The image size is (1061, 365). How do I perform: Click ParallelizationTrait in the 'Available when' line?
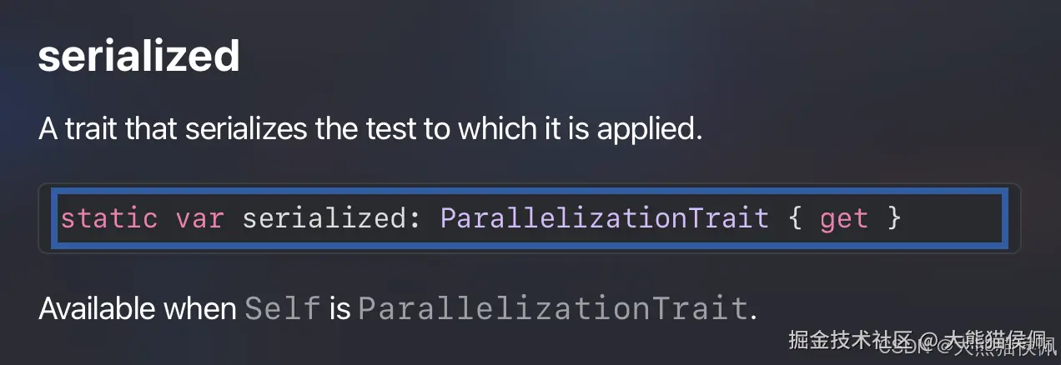[x=553, y=309]
